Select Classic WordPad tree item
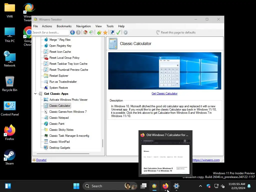Image resolution: width=256 pixels, height=192 pixels. point(59,142)
